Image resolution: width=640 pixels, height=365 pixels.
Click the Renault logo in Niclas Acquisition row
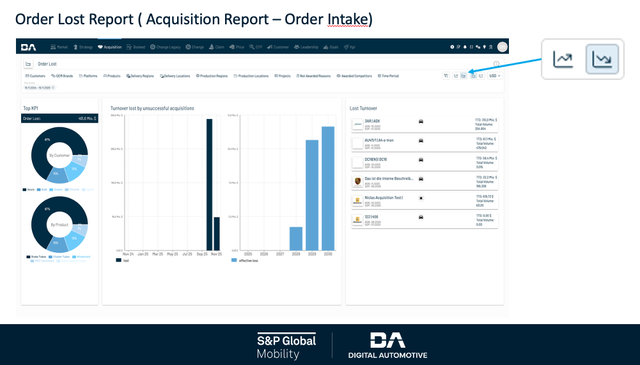[357, 201]
